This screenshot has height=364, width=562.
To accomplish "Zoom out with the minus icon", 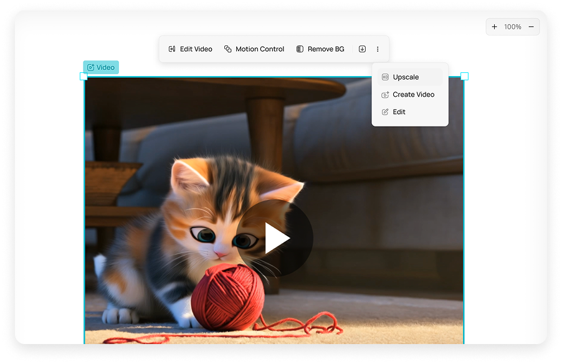I will (531, 27).
